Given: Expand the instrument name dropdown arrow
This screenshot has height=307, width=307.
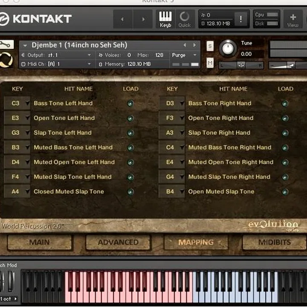Looking at the screenshot, I should pyautogui.click(x=25, y=46).
